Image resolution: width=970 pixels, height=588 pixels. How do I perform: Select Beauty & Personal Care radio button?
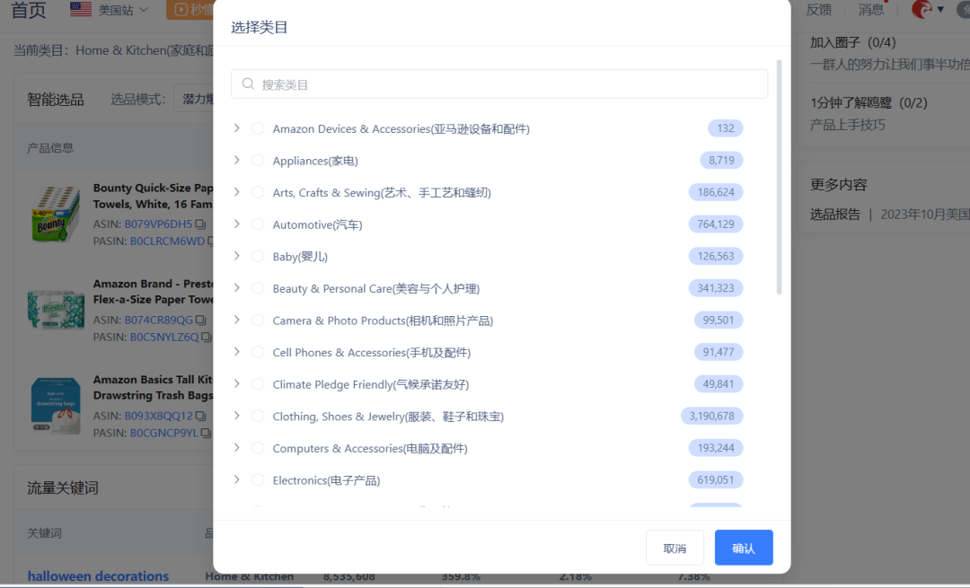(258, 288)
